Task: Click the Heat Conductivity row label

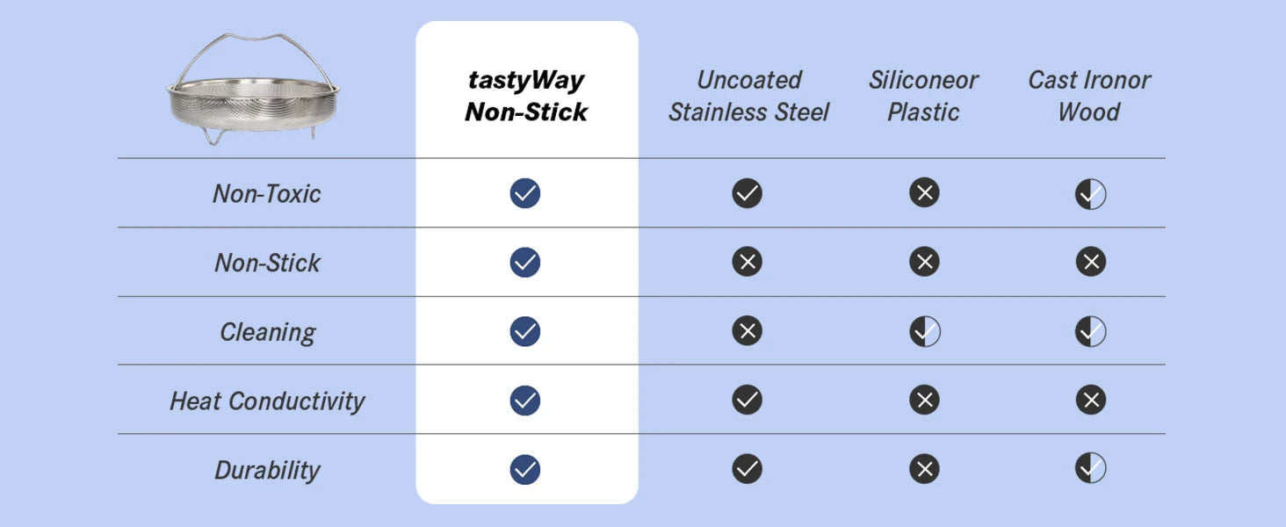Action: tap(267, 401)
